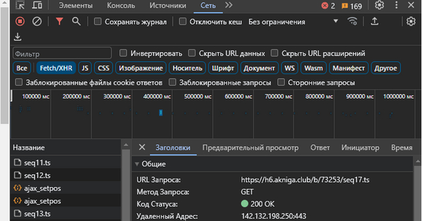This screenshot has height=221, width=422.
Task: Open the Предварительный просмотр tab
Action: point(250,148)
